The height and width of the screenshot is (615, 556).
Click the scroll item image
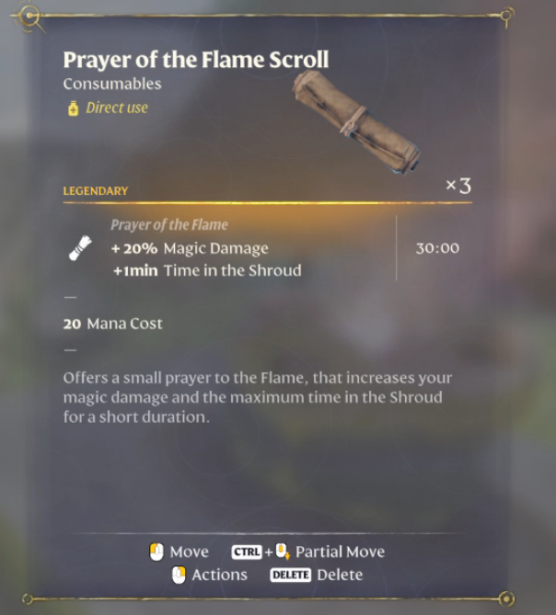[356, 122]
